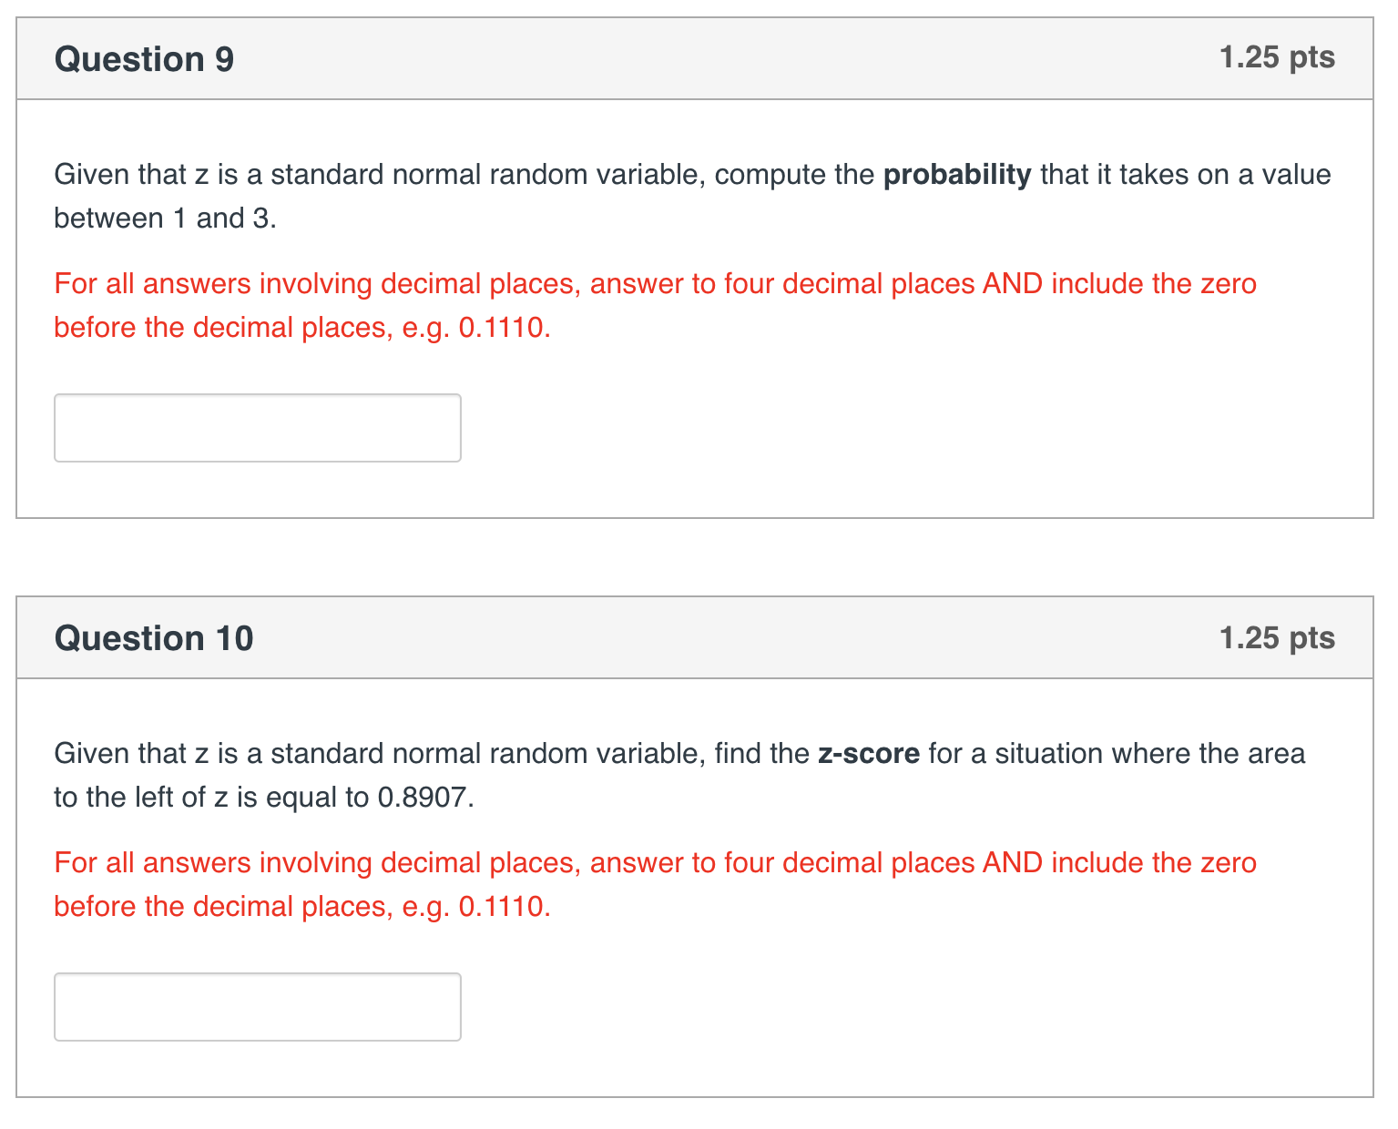
Task: Click the 1.25 pts label for Question 9
Action: tap(1275, 57)
